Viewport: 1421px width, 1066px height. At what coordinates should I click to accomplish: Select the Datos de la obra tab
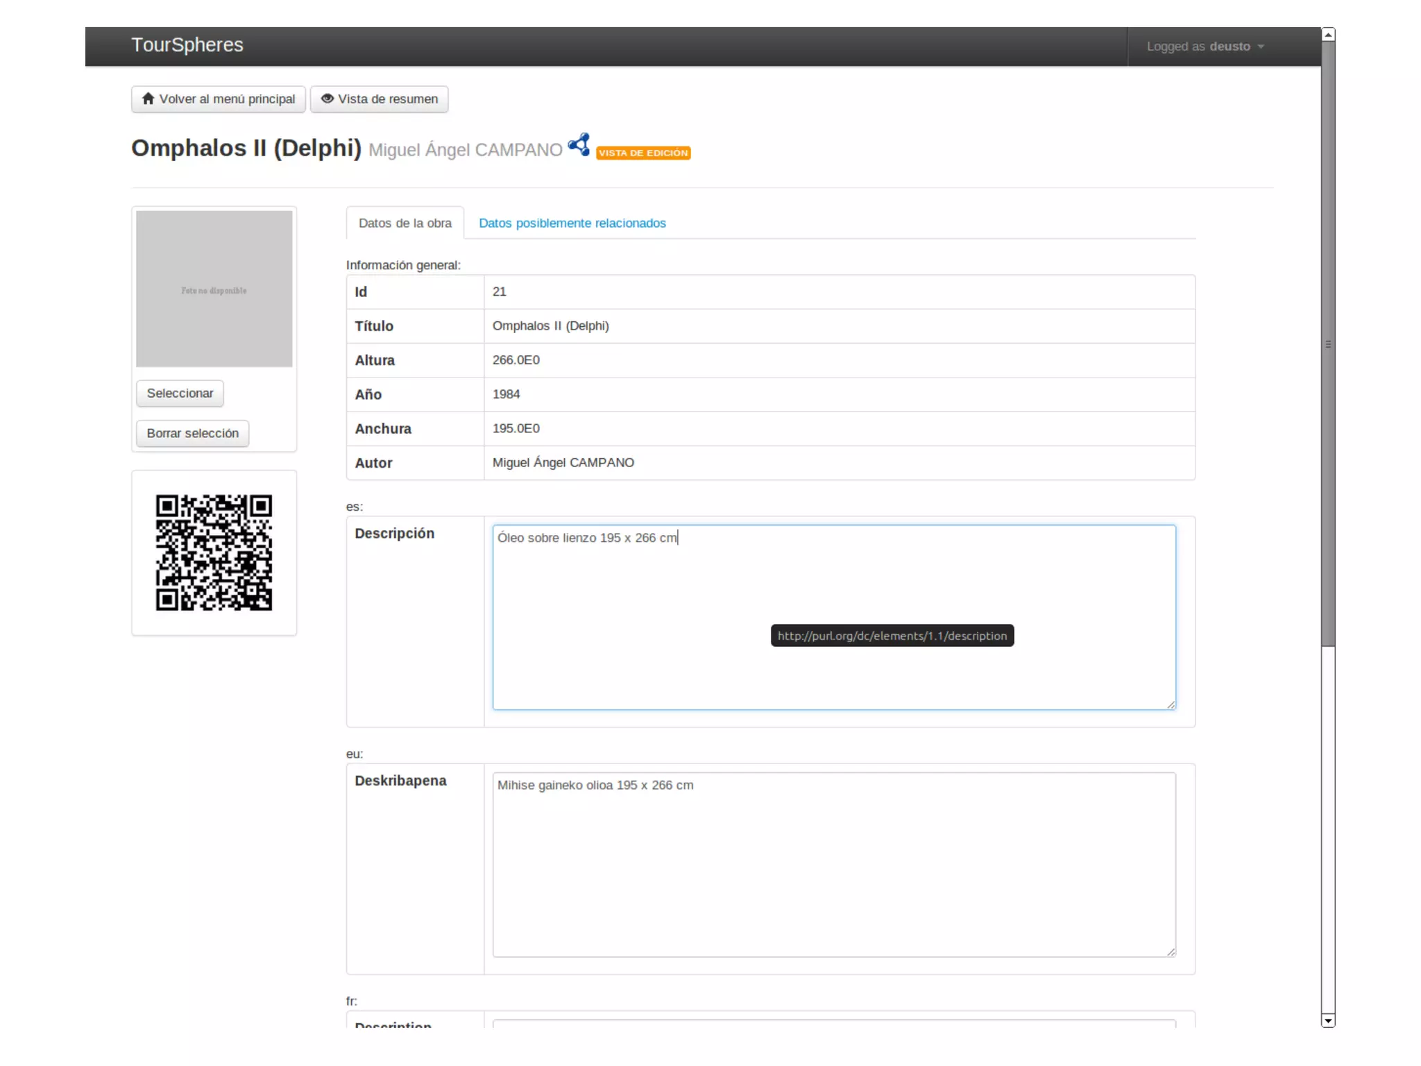[405, 223]
